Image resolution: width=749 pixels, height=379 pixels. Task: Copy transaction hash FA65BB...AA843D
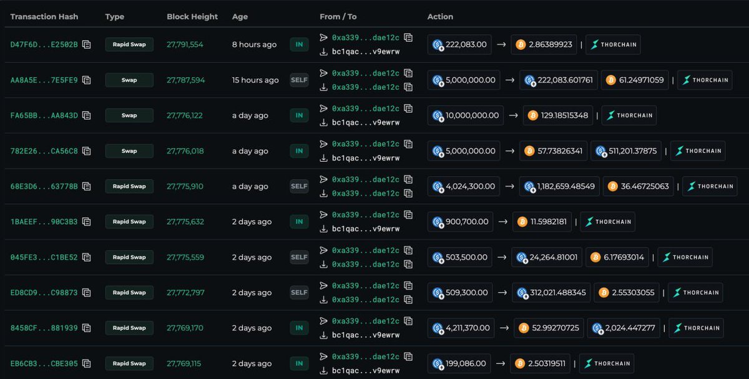pos(87,116)
